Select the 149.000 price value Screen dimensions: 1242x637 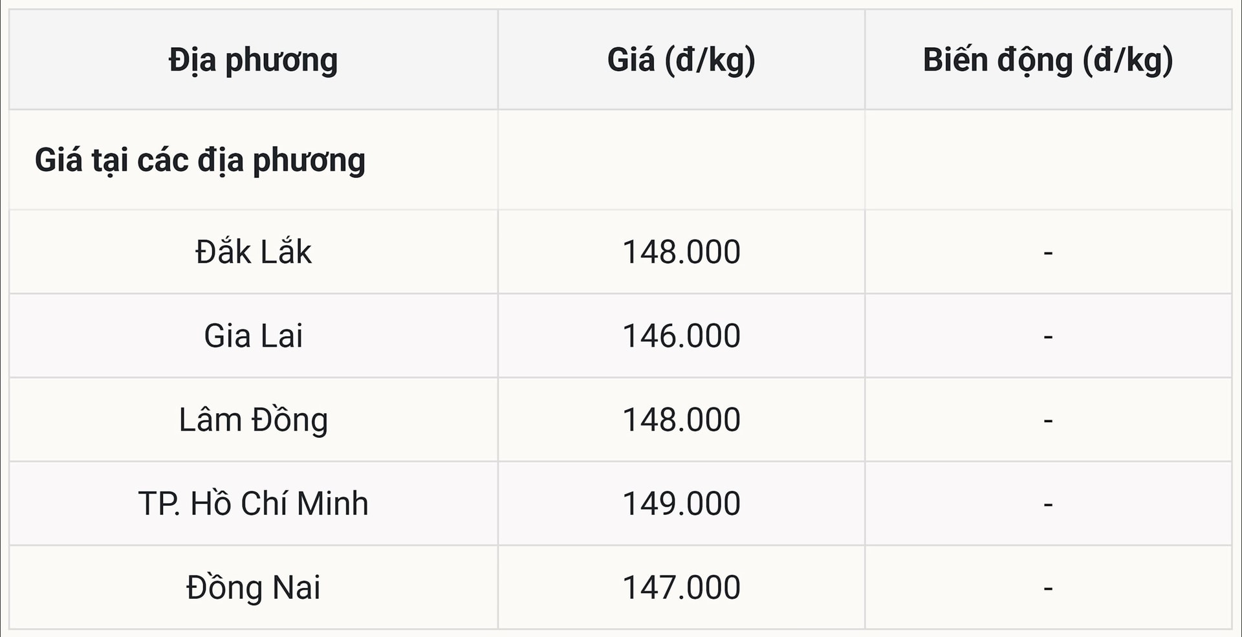681,503
